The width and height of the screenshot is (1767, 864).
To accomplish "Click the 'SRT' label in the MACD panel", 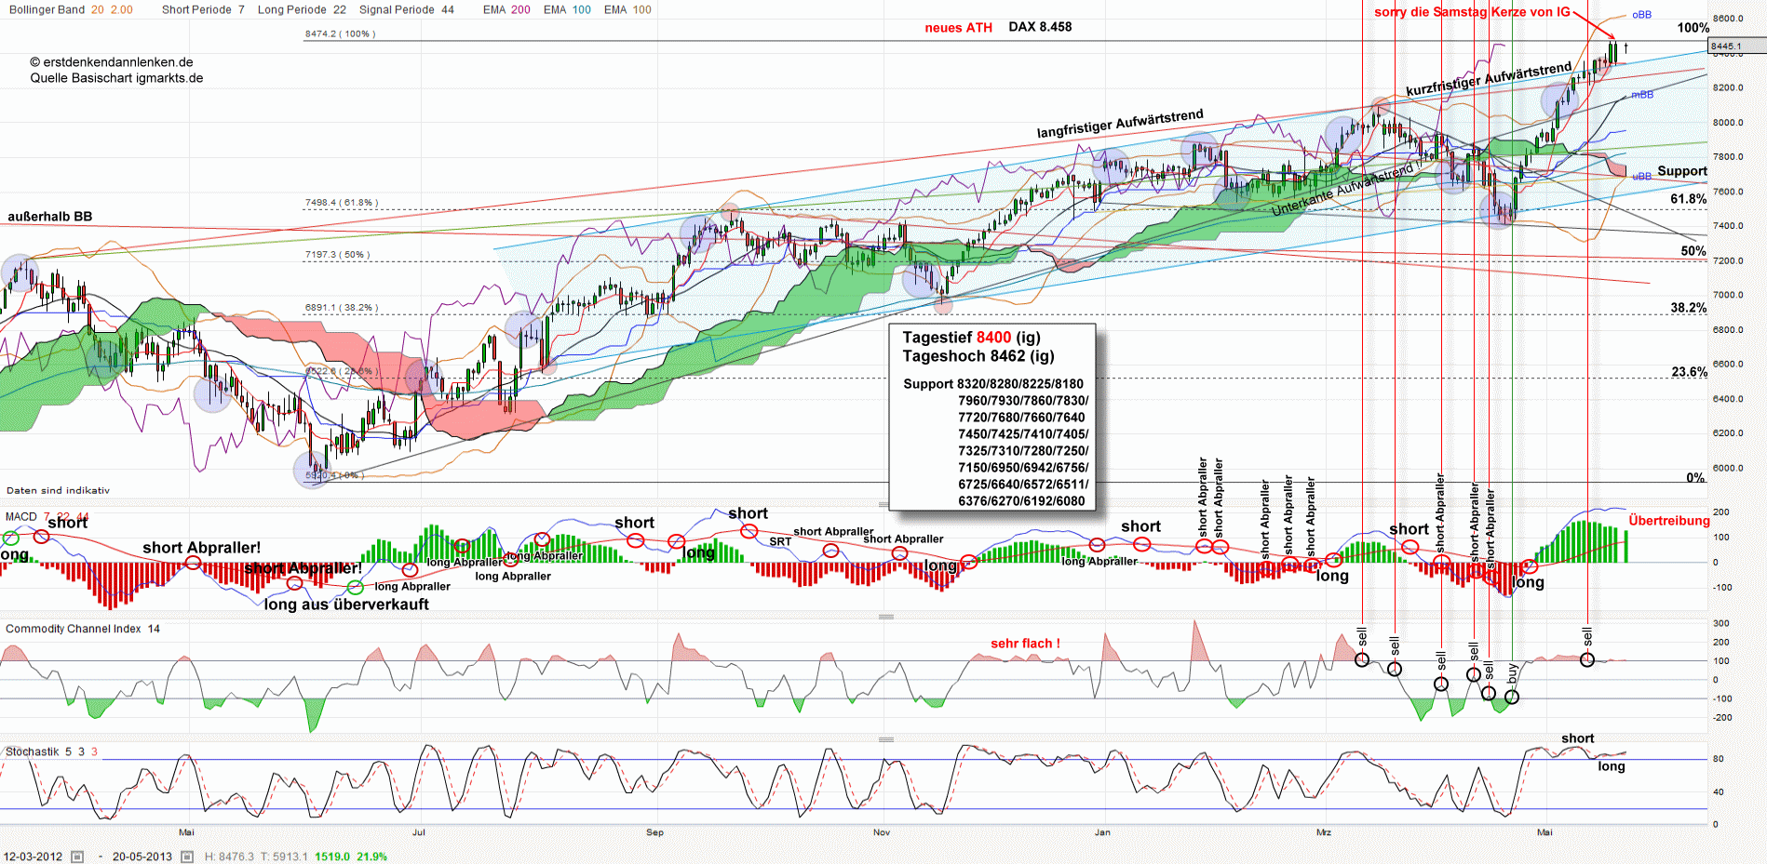I will (x=780, y=541).
